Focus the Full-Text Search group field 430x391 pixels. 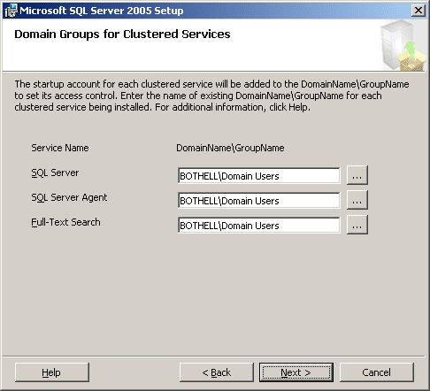[x=259, y=226]
